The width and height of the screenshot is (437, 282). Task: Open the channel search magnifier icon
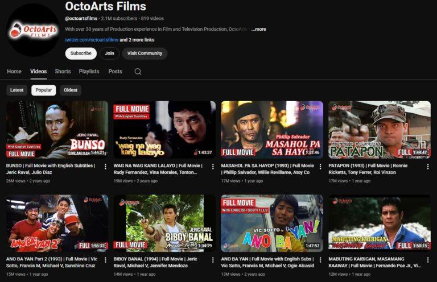click(138, 72)
